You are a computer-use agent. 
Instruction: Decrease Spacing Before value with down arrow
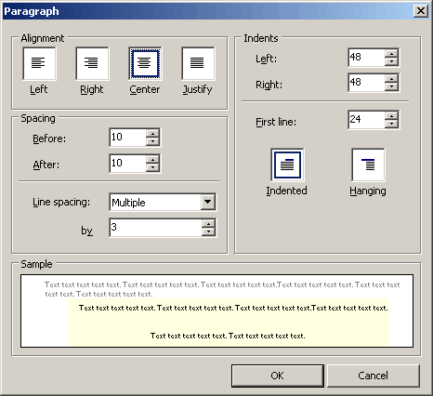152,141
